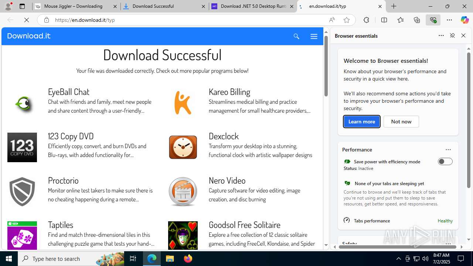Screen dimensions: 473x266
Task: Launch Firefox from taskbar
Action: tap(188, 259)
